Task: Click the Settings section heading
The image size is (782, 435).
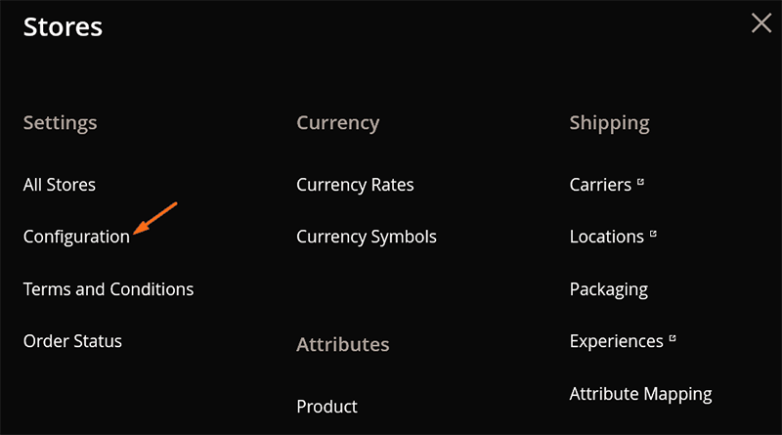Action: pyautogui.click(x=60, y=123)
